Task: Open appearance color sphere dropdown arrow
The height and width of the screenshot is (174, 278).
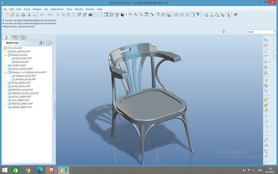Action: coord(126,15)
